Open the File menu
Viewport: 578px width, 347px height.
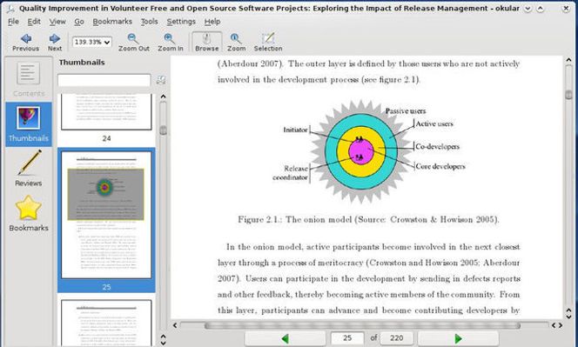(13, 22)
